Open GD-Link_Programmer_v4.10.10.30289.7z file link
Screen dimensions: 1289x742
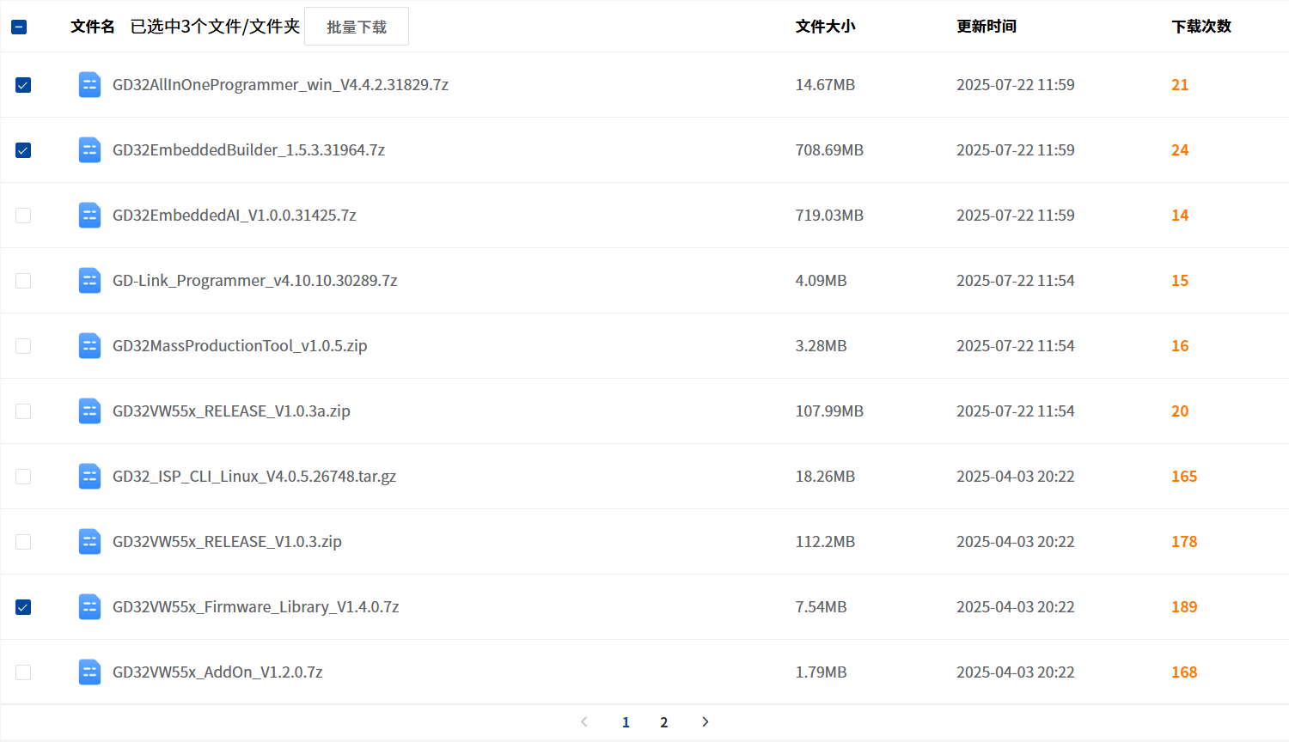tap(255, 281)
